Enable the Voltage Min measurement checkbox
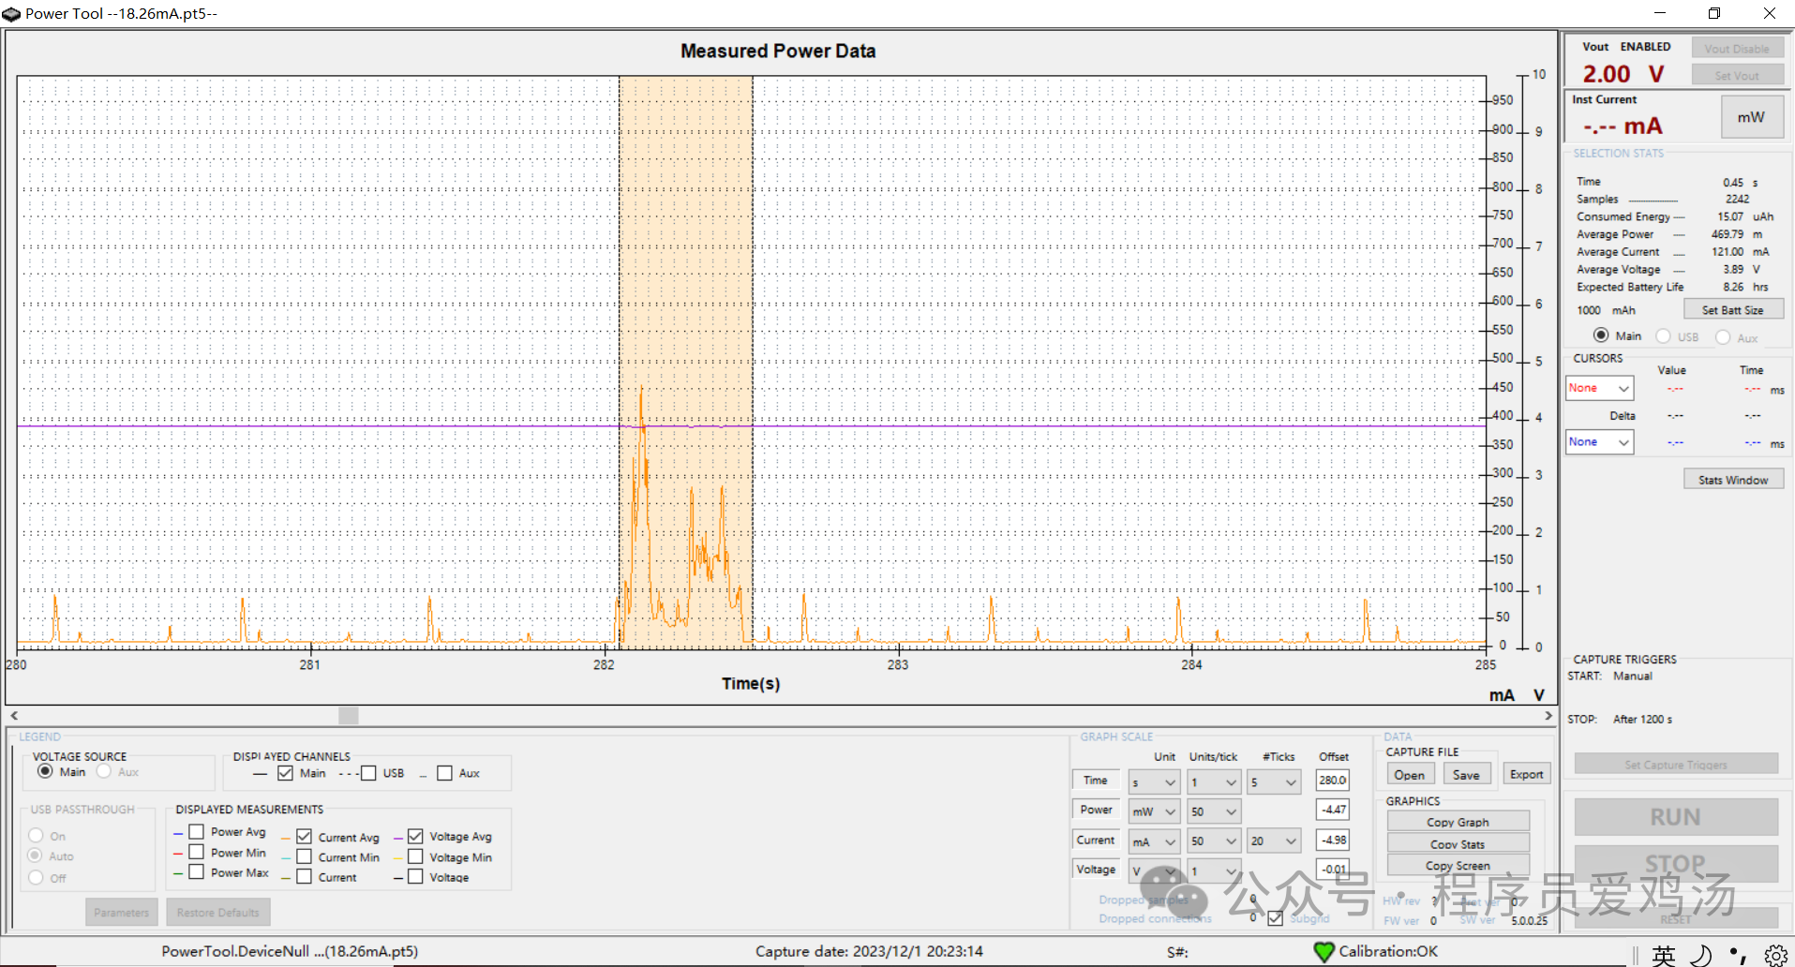This screenshot has height=967, width=1795. point(415,856)
